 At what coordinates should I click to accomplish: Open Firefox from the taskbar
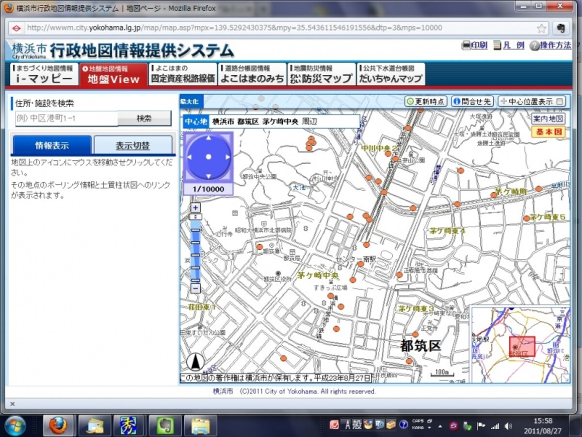58,426
